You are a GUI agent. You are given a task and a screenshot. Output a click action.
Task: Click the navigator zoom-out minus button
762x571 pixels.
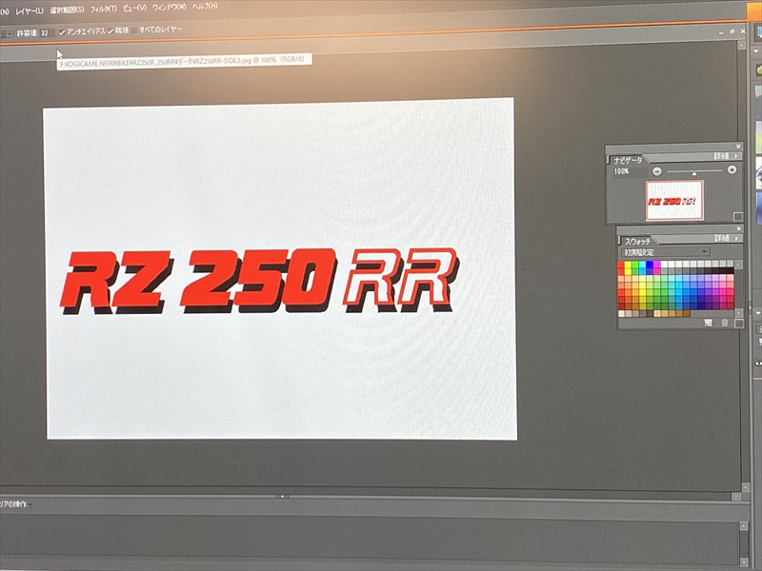[657, 171]
